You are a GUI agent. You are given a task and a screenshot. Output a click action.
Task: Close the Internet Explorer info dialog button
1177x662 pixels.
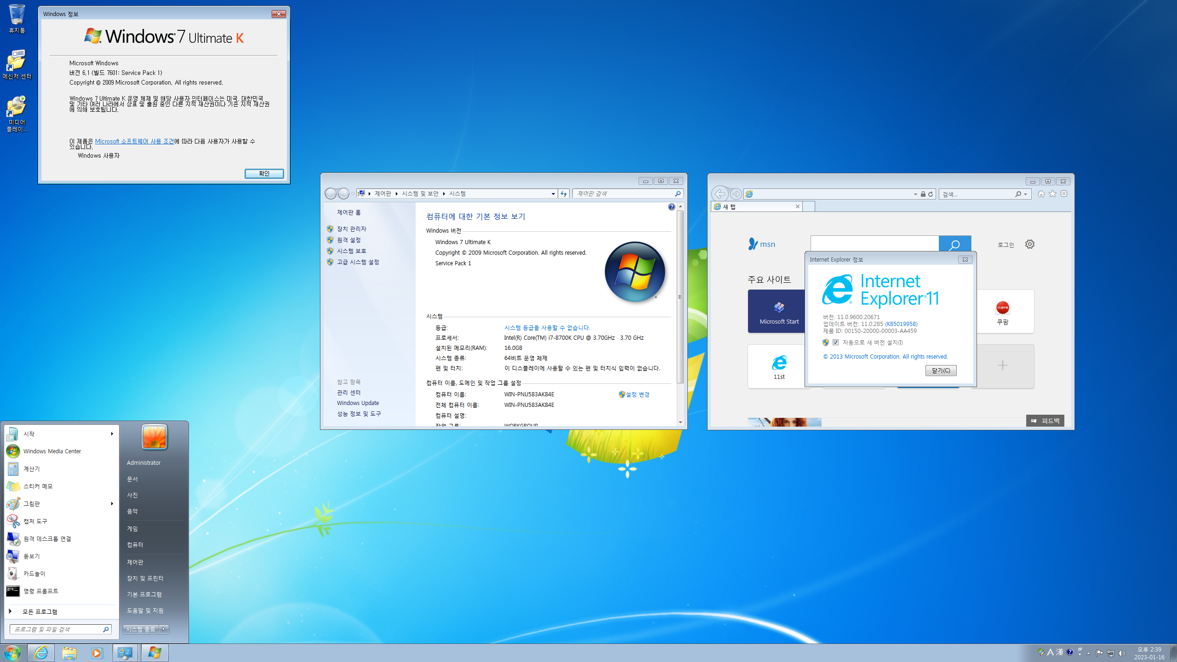(x=941, y=371)
